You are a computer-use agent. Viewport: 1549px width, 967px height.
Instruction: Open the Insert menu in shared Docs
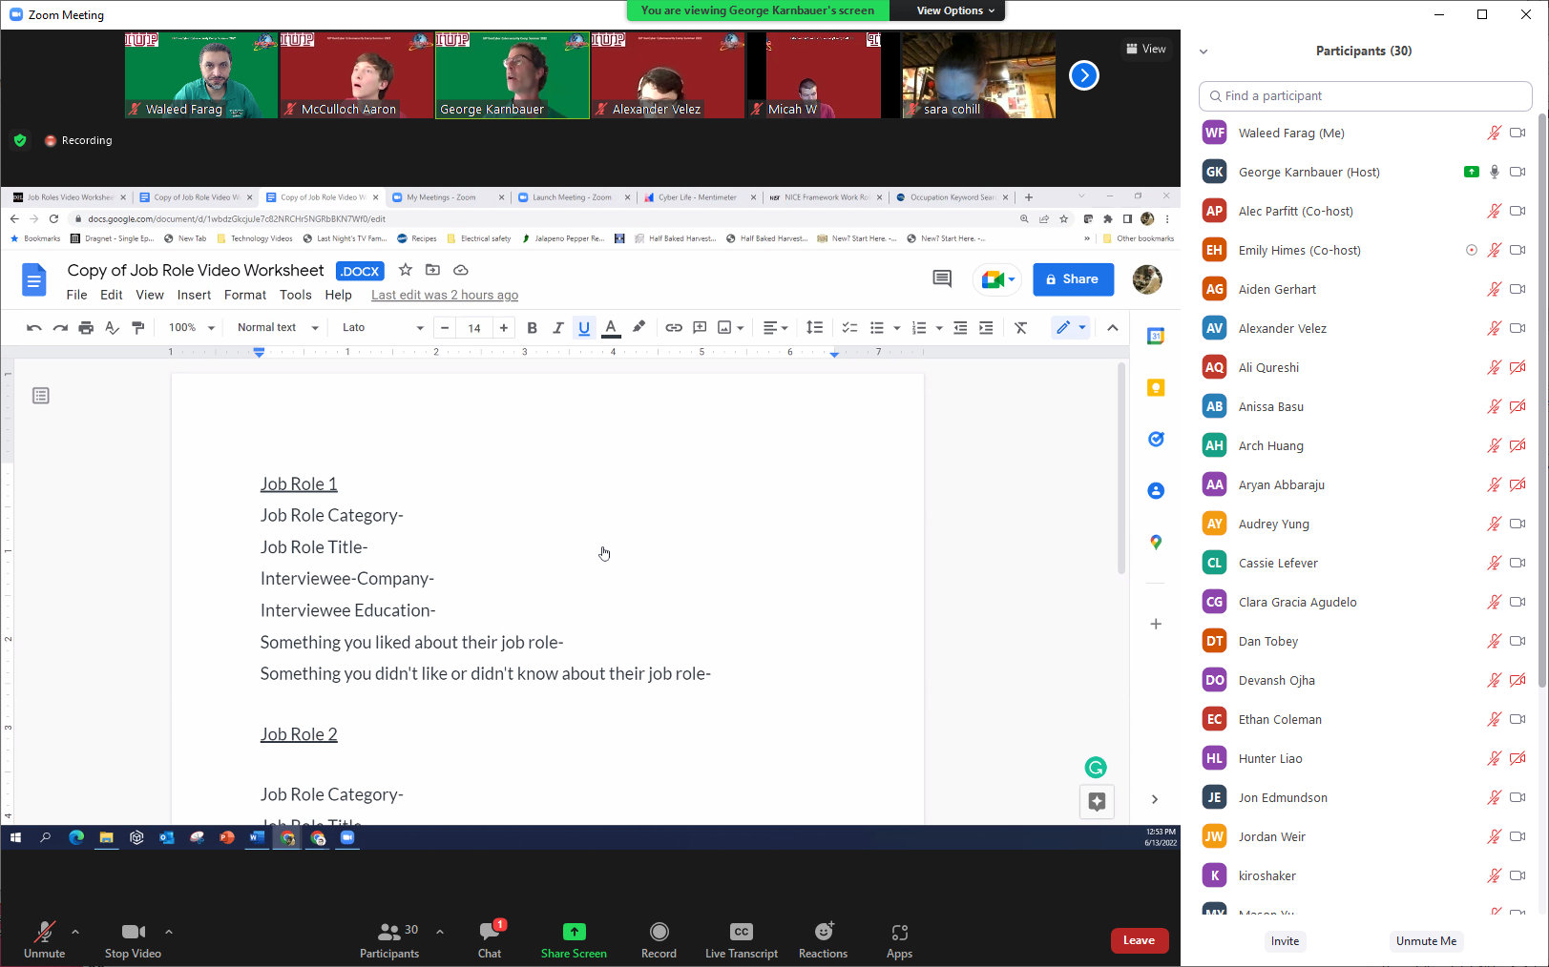click(x=194, y=296)
